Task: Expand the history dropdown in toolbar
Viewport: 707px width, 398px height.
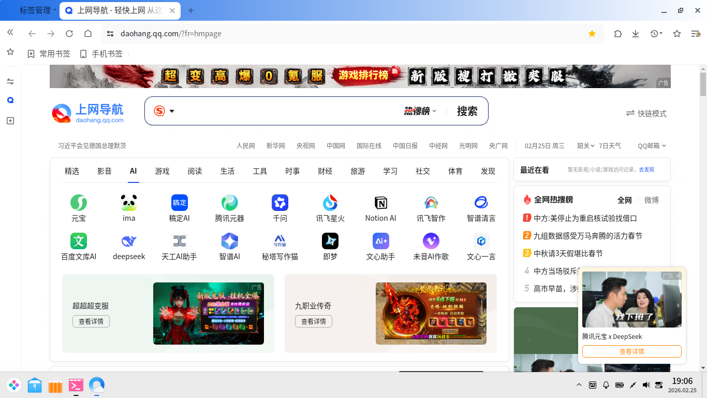Action: click(x=656, y=34)
